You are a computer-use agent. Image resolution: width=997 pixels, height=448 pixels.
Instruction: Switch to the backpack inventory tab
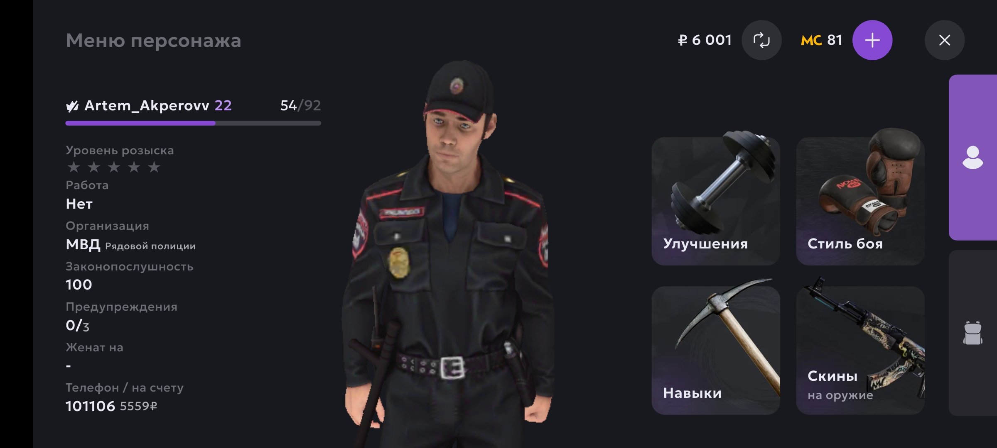972,333
